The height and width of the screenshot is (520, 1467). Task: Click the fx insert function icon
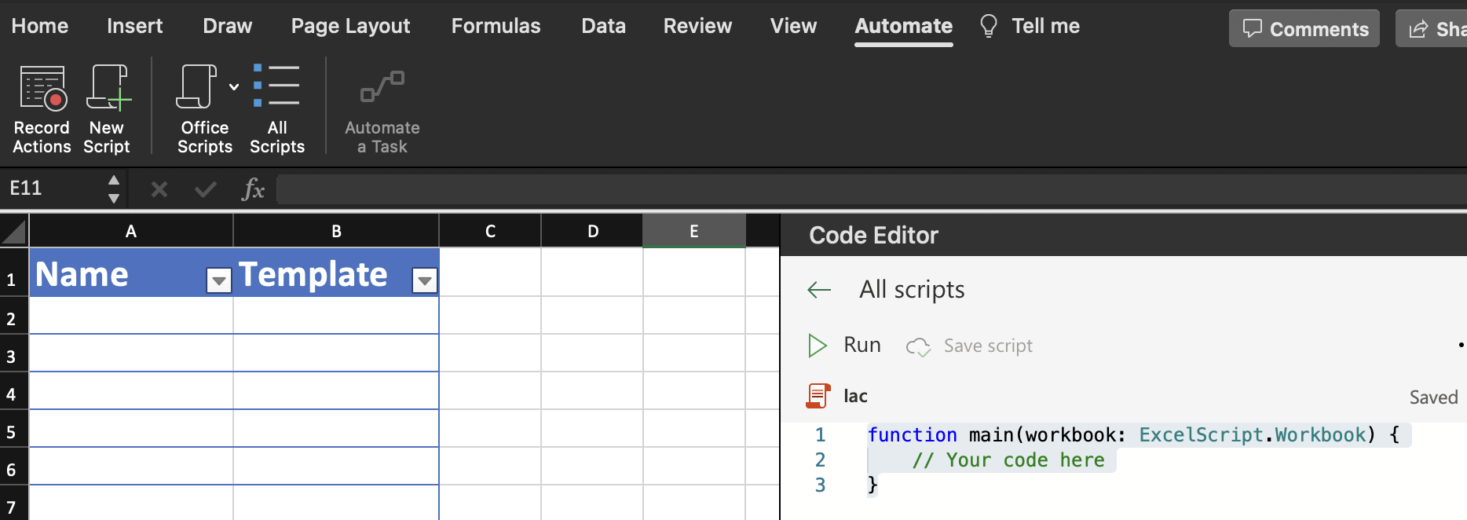pos(252,189)
